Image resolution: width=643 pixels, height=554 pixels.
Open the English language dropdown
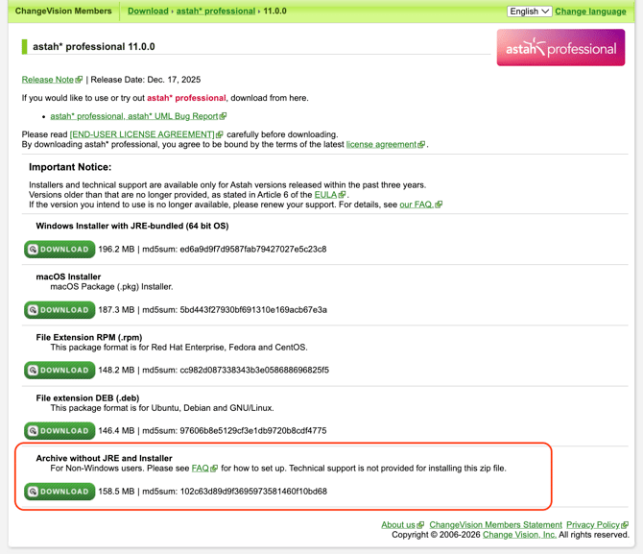point(529,12)
